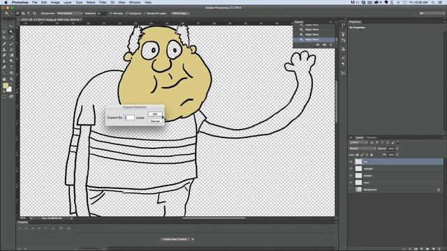447x251 pixels.
Task: Select the Clone Stamp tool
Action: [4, 50]
